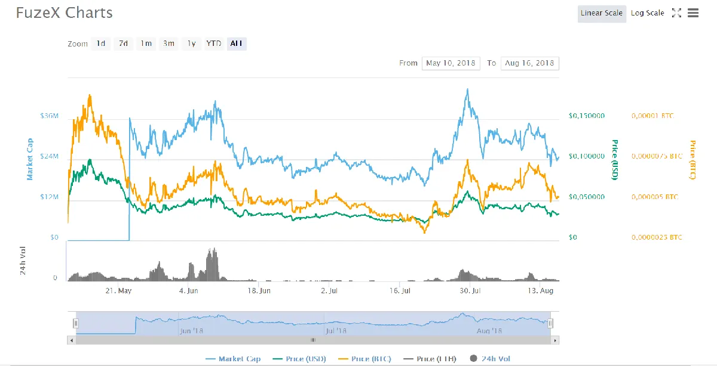Edit the From date field
Viewport: 717px width, 366px height.
[451, 63]
